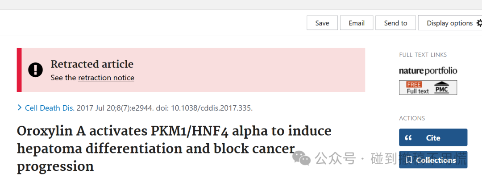Click the Oroxylin A article title

coord(174,149)
